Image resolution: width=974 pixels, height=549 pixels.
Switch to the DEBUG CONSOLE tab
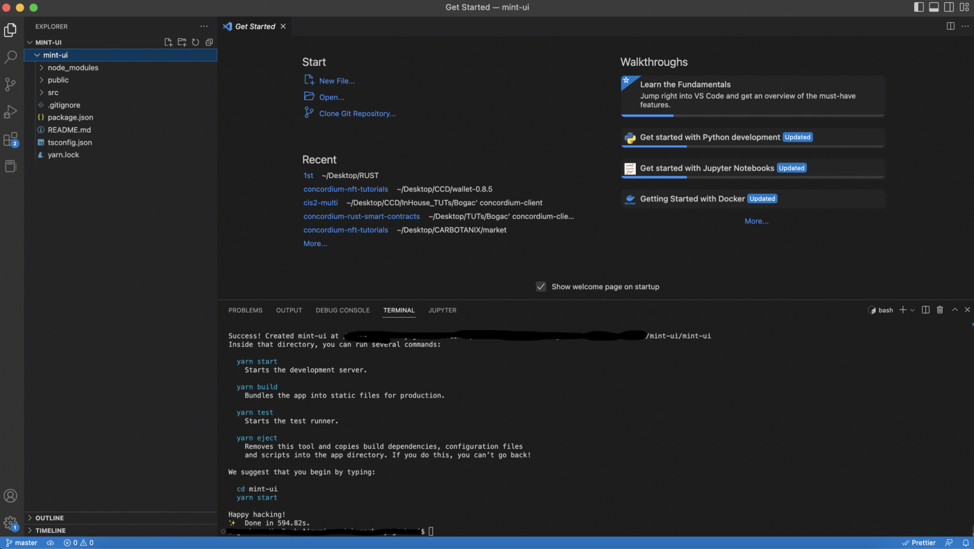(x=342, y=310)
